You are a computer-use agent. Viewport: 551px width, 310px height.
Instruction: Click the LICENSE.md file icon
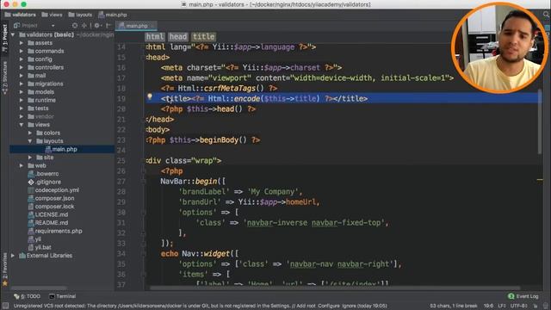31,214
